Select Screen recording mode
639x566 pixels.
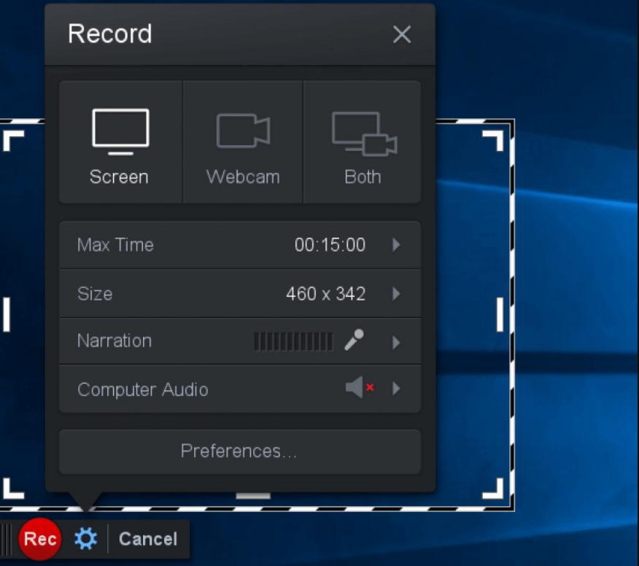(x=120, y=141)
